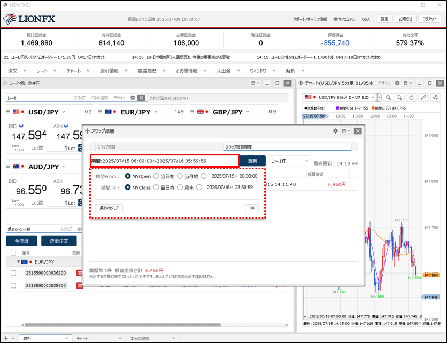Click the move handle of the スワップ振替 dialog

(x=88, y=131)
